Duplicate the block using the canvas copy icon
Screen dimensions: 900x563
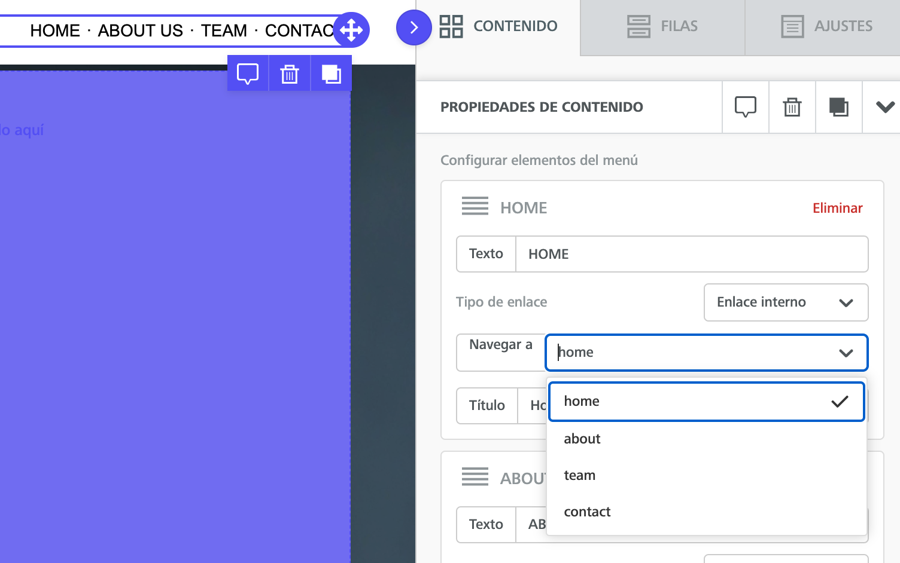[x=332, y=74]
